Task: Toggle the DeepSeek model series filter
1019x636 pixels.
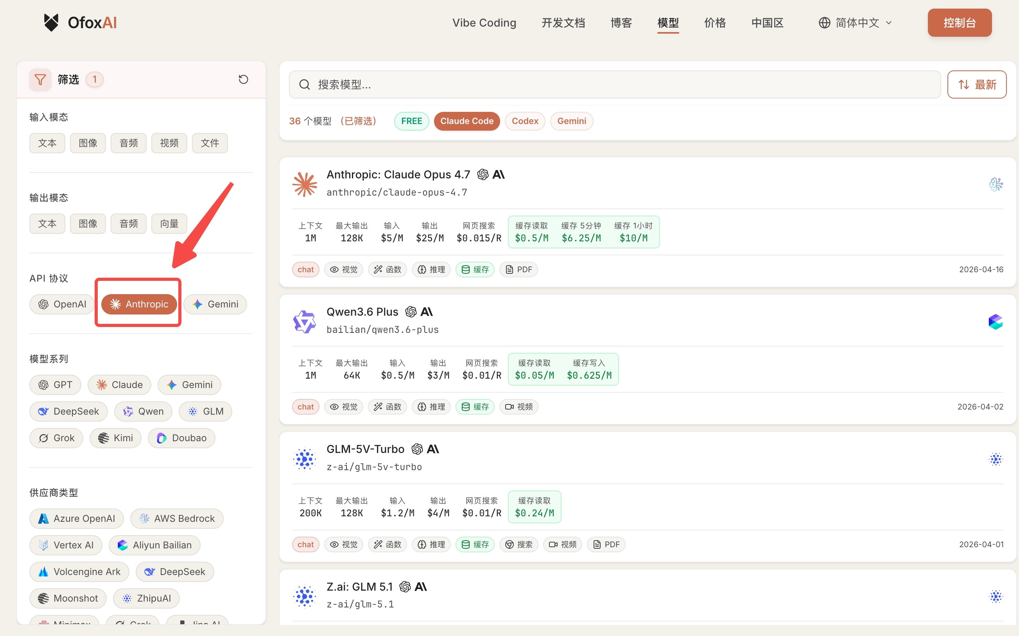Action: (x=68, y=411)
